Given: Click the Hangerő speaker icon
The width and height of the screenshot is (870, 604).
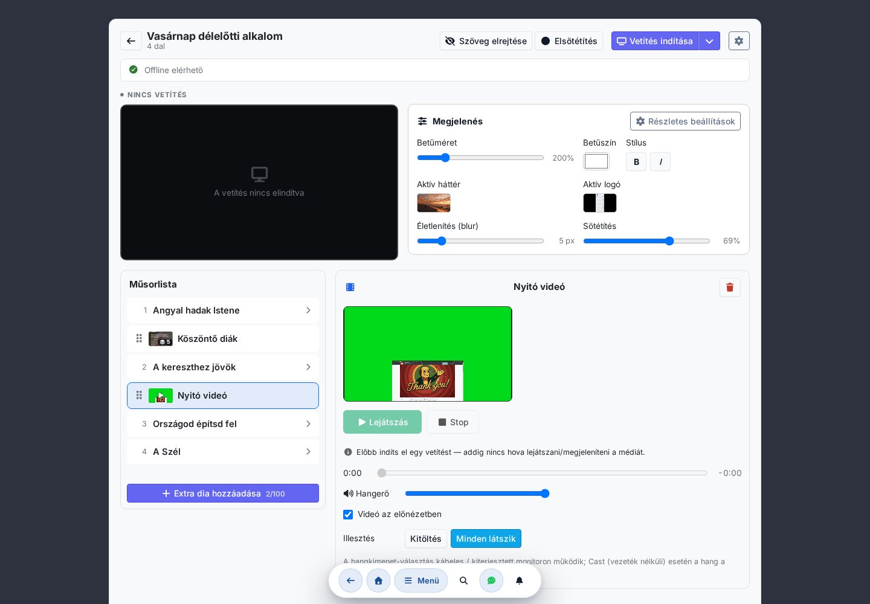Looking at the screenshot, I should click(348, 493).
